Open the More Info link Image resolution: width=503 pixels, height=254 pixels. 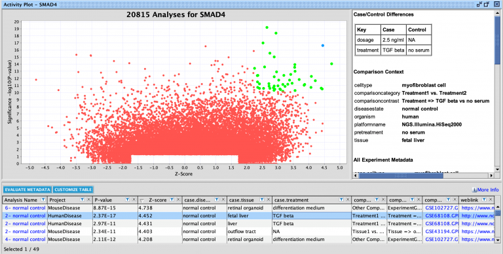click(487, 190)
